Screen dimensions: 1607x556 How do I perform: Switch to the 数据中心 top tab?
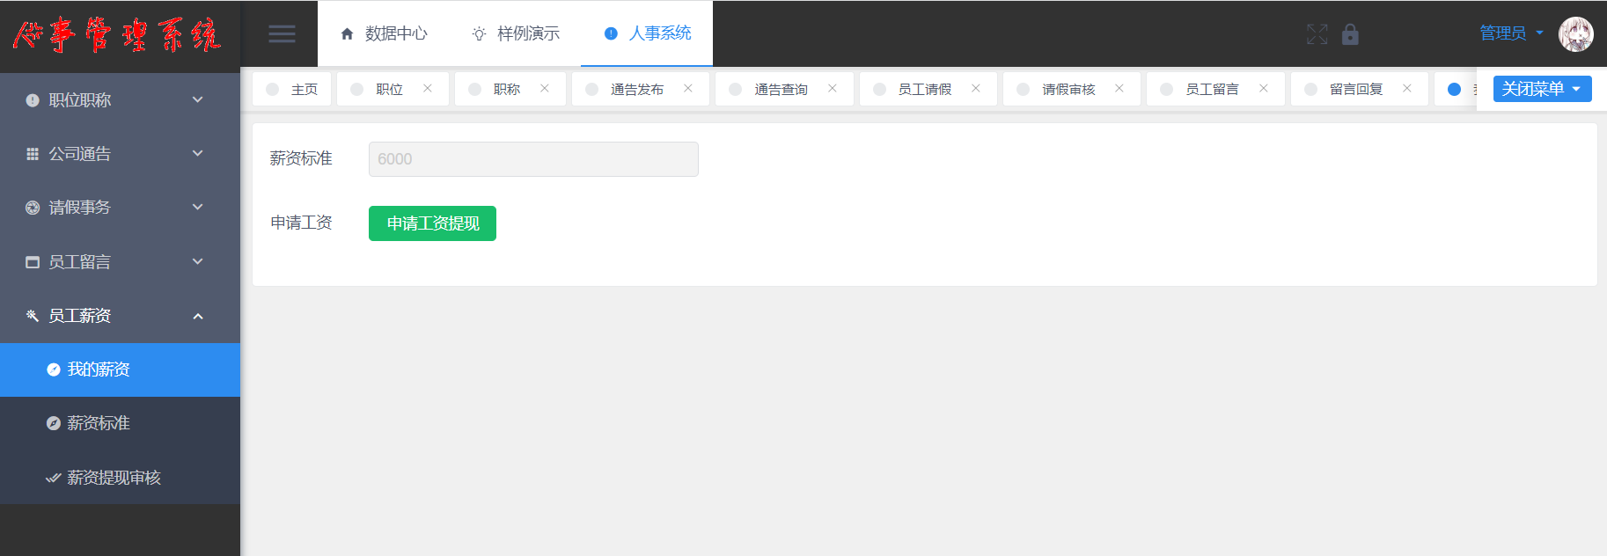(x=384, y=33)
